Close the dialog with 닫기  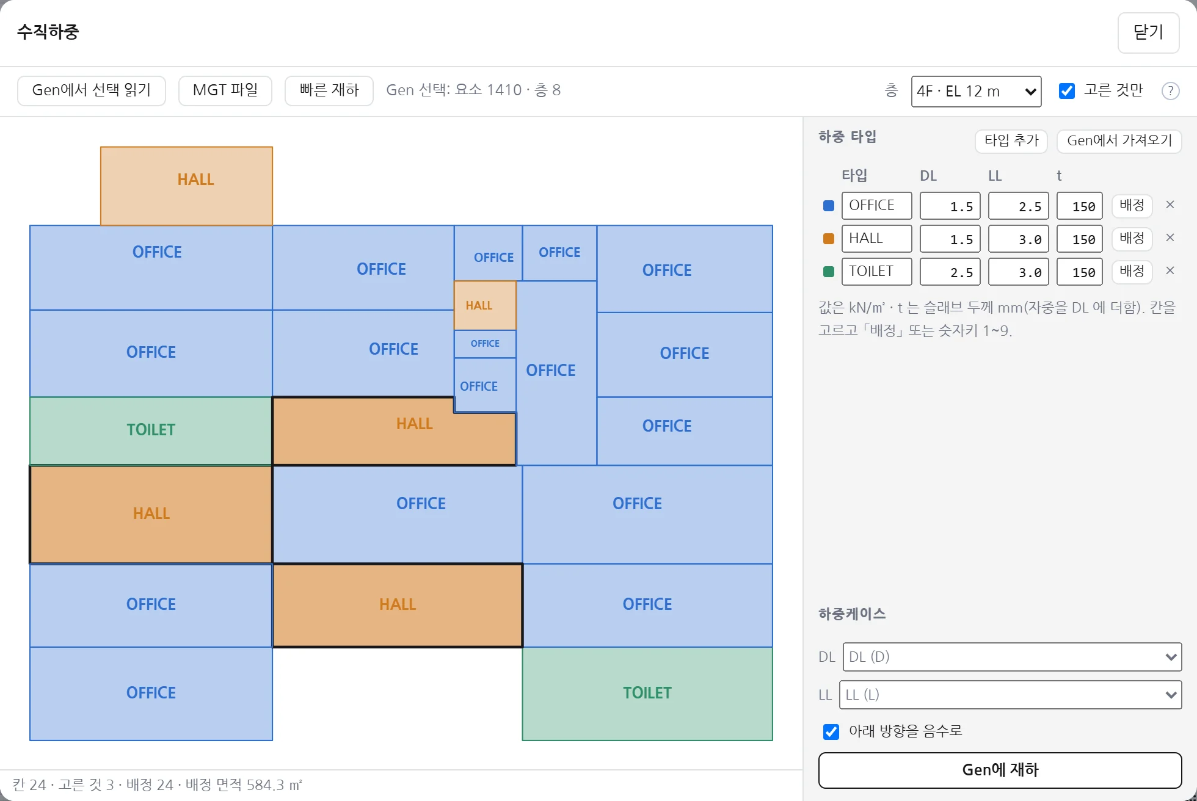coord(1148,33)
